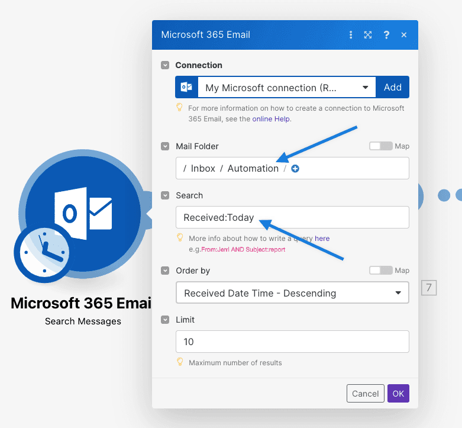The width and height of the screenshot is (462, 428).
Task: Click into the Search field with Received:Today
Action: (292, 217)
